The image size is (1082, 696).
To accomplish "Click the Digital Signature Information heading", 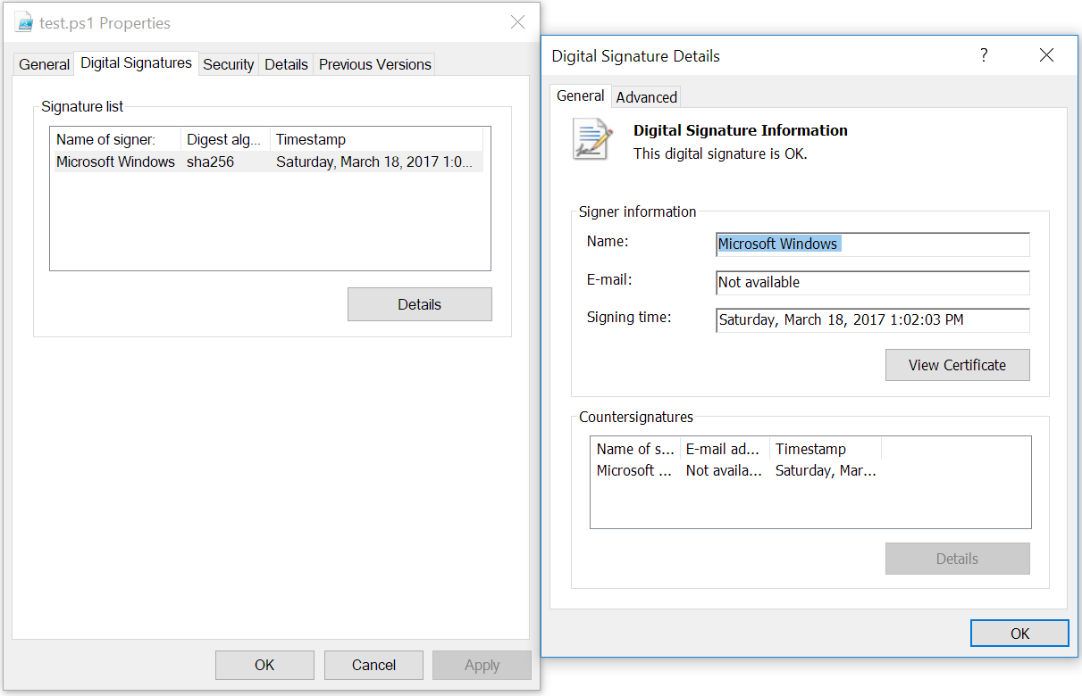I will click(x=741, y=130).
